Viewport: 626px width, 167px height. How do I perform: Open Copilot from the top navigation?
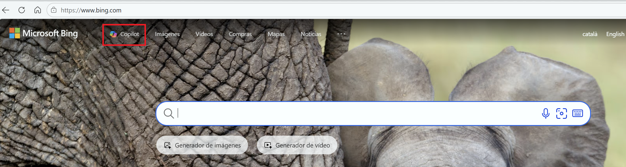124,34
